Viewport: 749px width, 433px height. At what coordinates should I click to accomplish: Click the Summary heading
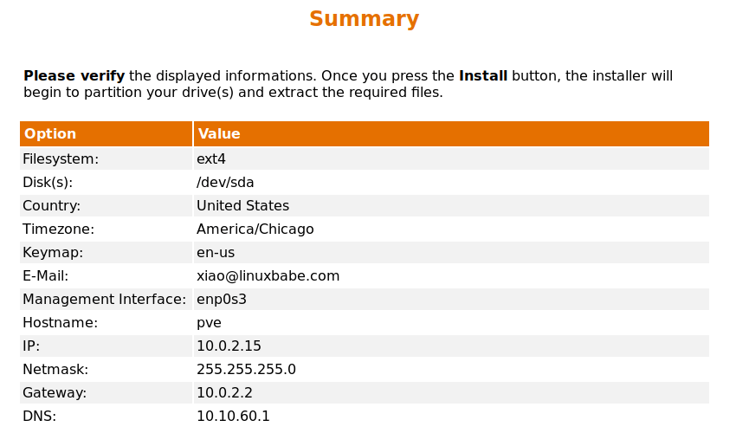click(x=364, y=19)
